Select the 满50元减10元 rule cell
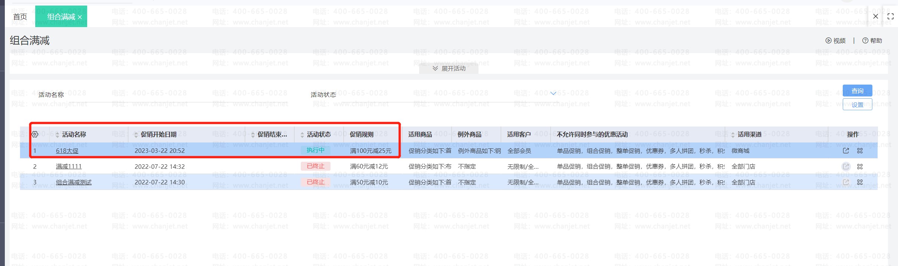898x266 pixels. (x=369, y=182)
